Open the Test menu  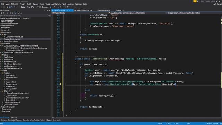coord(64,4)
